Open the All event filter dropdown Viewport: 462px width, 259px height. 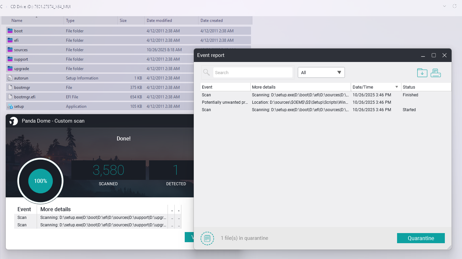(x=321, y=72)
